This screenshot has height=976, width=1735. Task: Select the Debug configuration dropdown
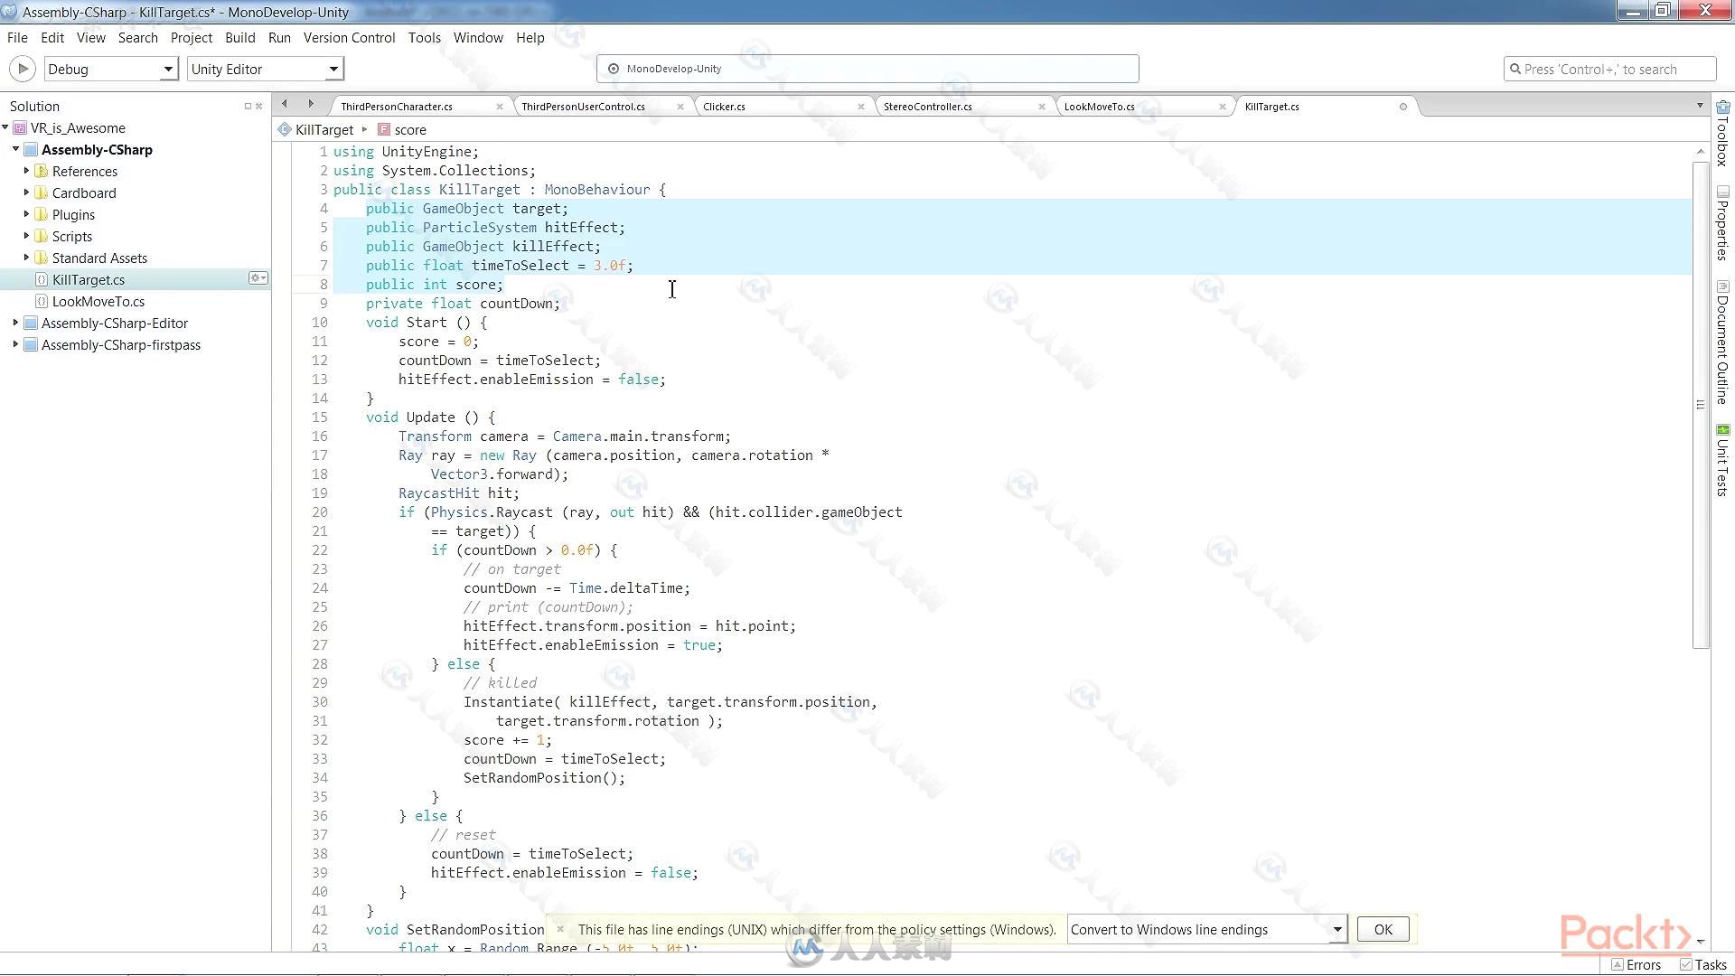109,68
